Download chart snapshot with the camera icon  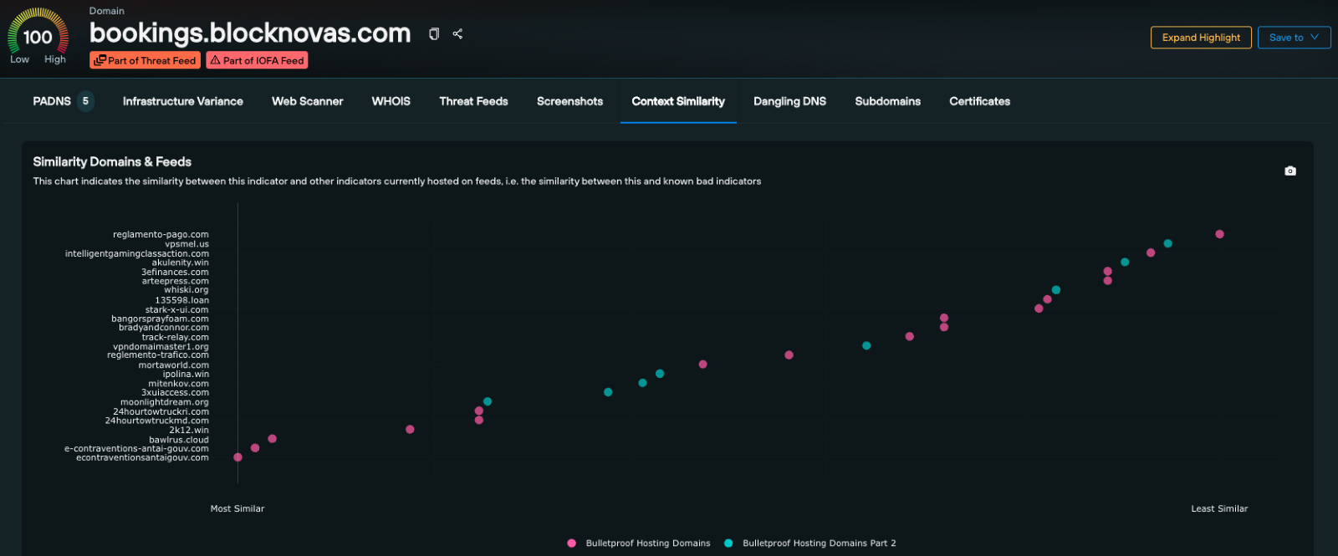click(x=1290, y=171)
